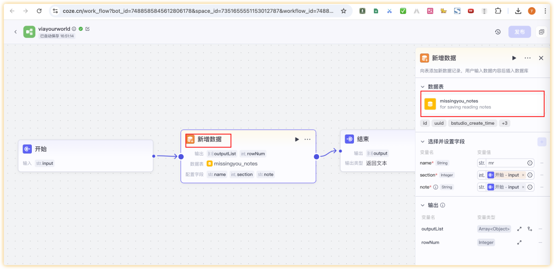Bookmark this page with the star icon

tap(343, 11)
